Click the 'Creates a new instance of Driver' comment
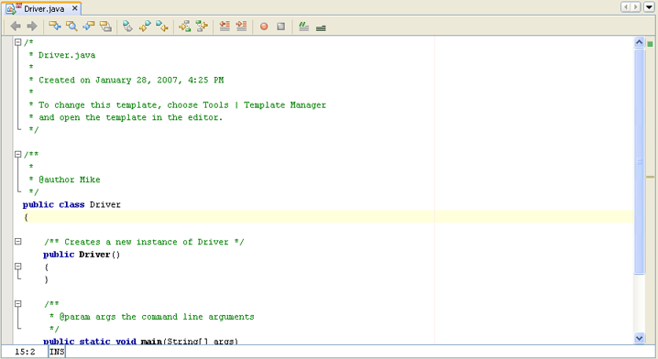 point(145,242)
